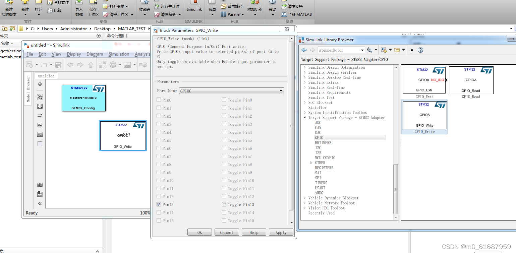Click the request support icon

pos(284,6)
